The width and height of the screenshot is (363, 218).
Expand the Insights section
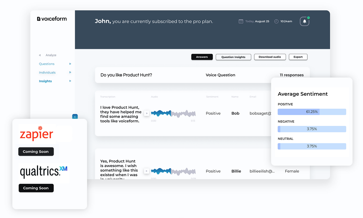[x=70, y=81]
